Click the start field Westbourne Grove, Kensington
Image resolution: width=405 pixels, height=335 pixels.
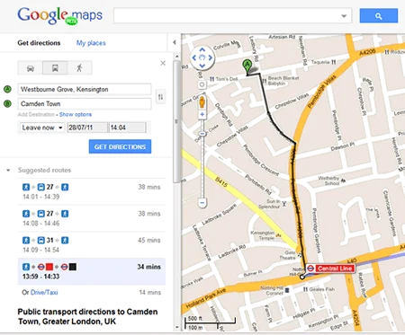pyautogui.click(x=85, y=89)
